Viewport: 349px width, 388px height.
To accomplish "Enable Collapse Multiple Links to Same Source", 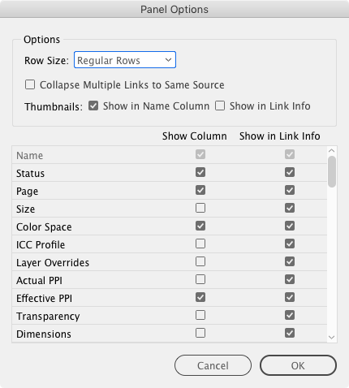I will pos(30,84).
